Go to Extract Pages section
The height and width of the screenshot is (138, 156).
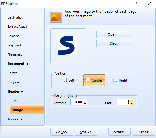tap(17, 27)
